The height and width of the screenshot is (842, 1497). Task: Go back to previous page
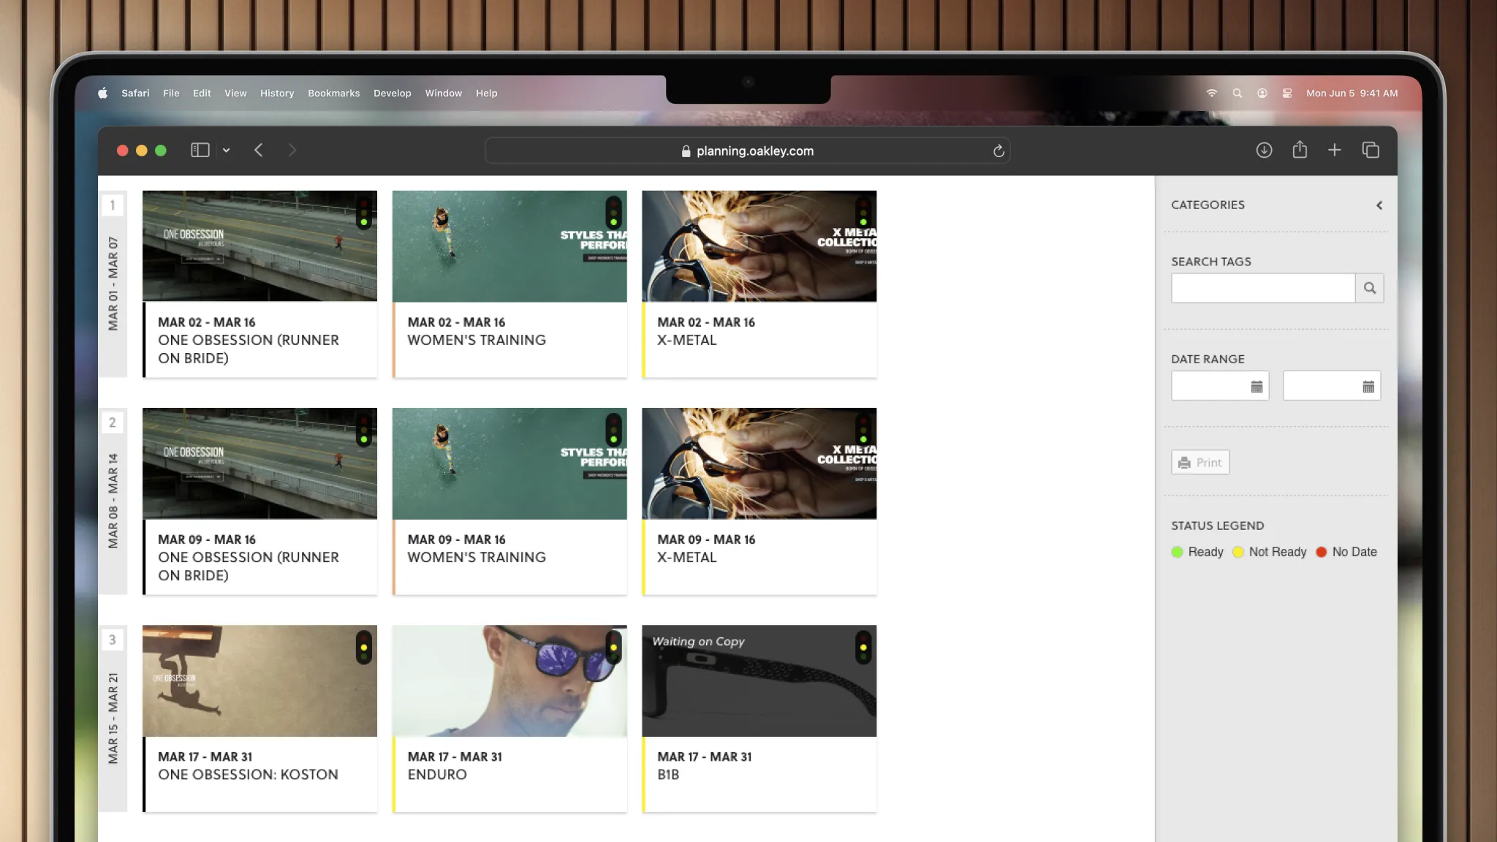[258, 150]
